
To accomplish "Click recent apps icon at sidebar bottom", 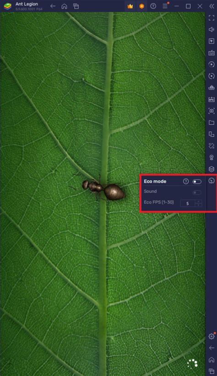I will (x=212, y=371).
